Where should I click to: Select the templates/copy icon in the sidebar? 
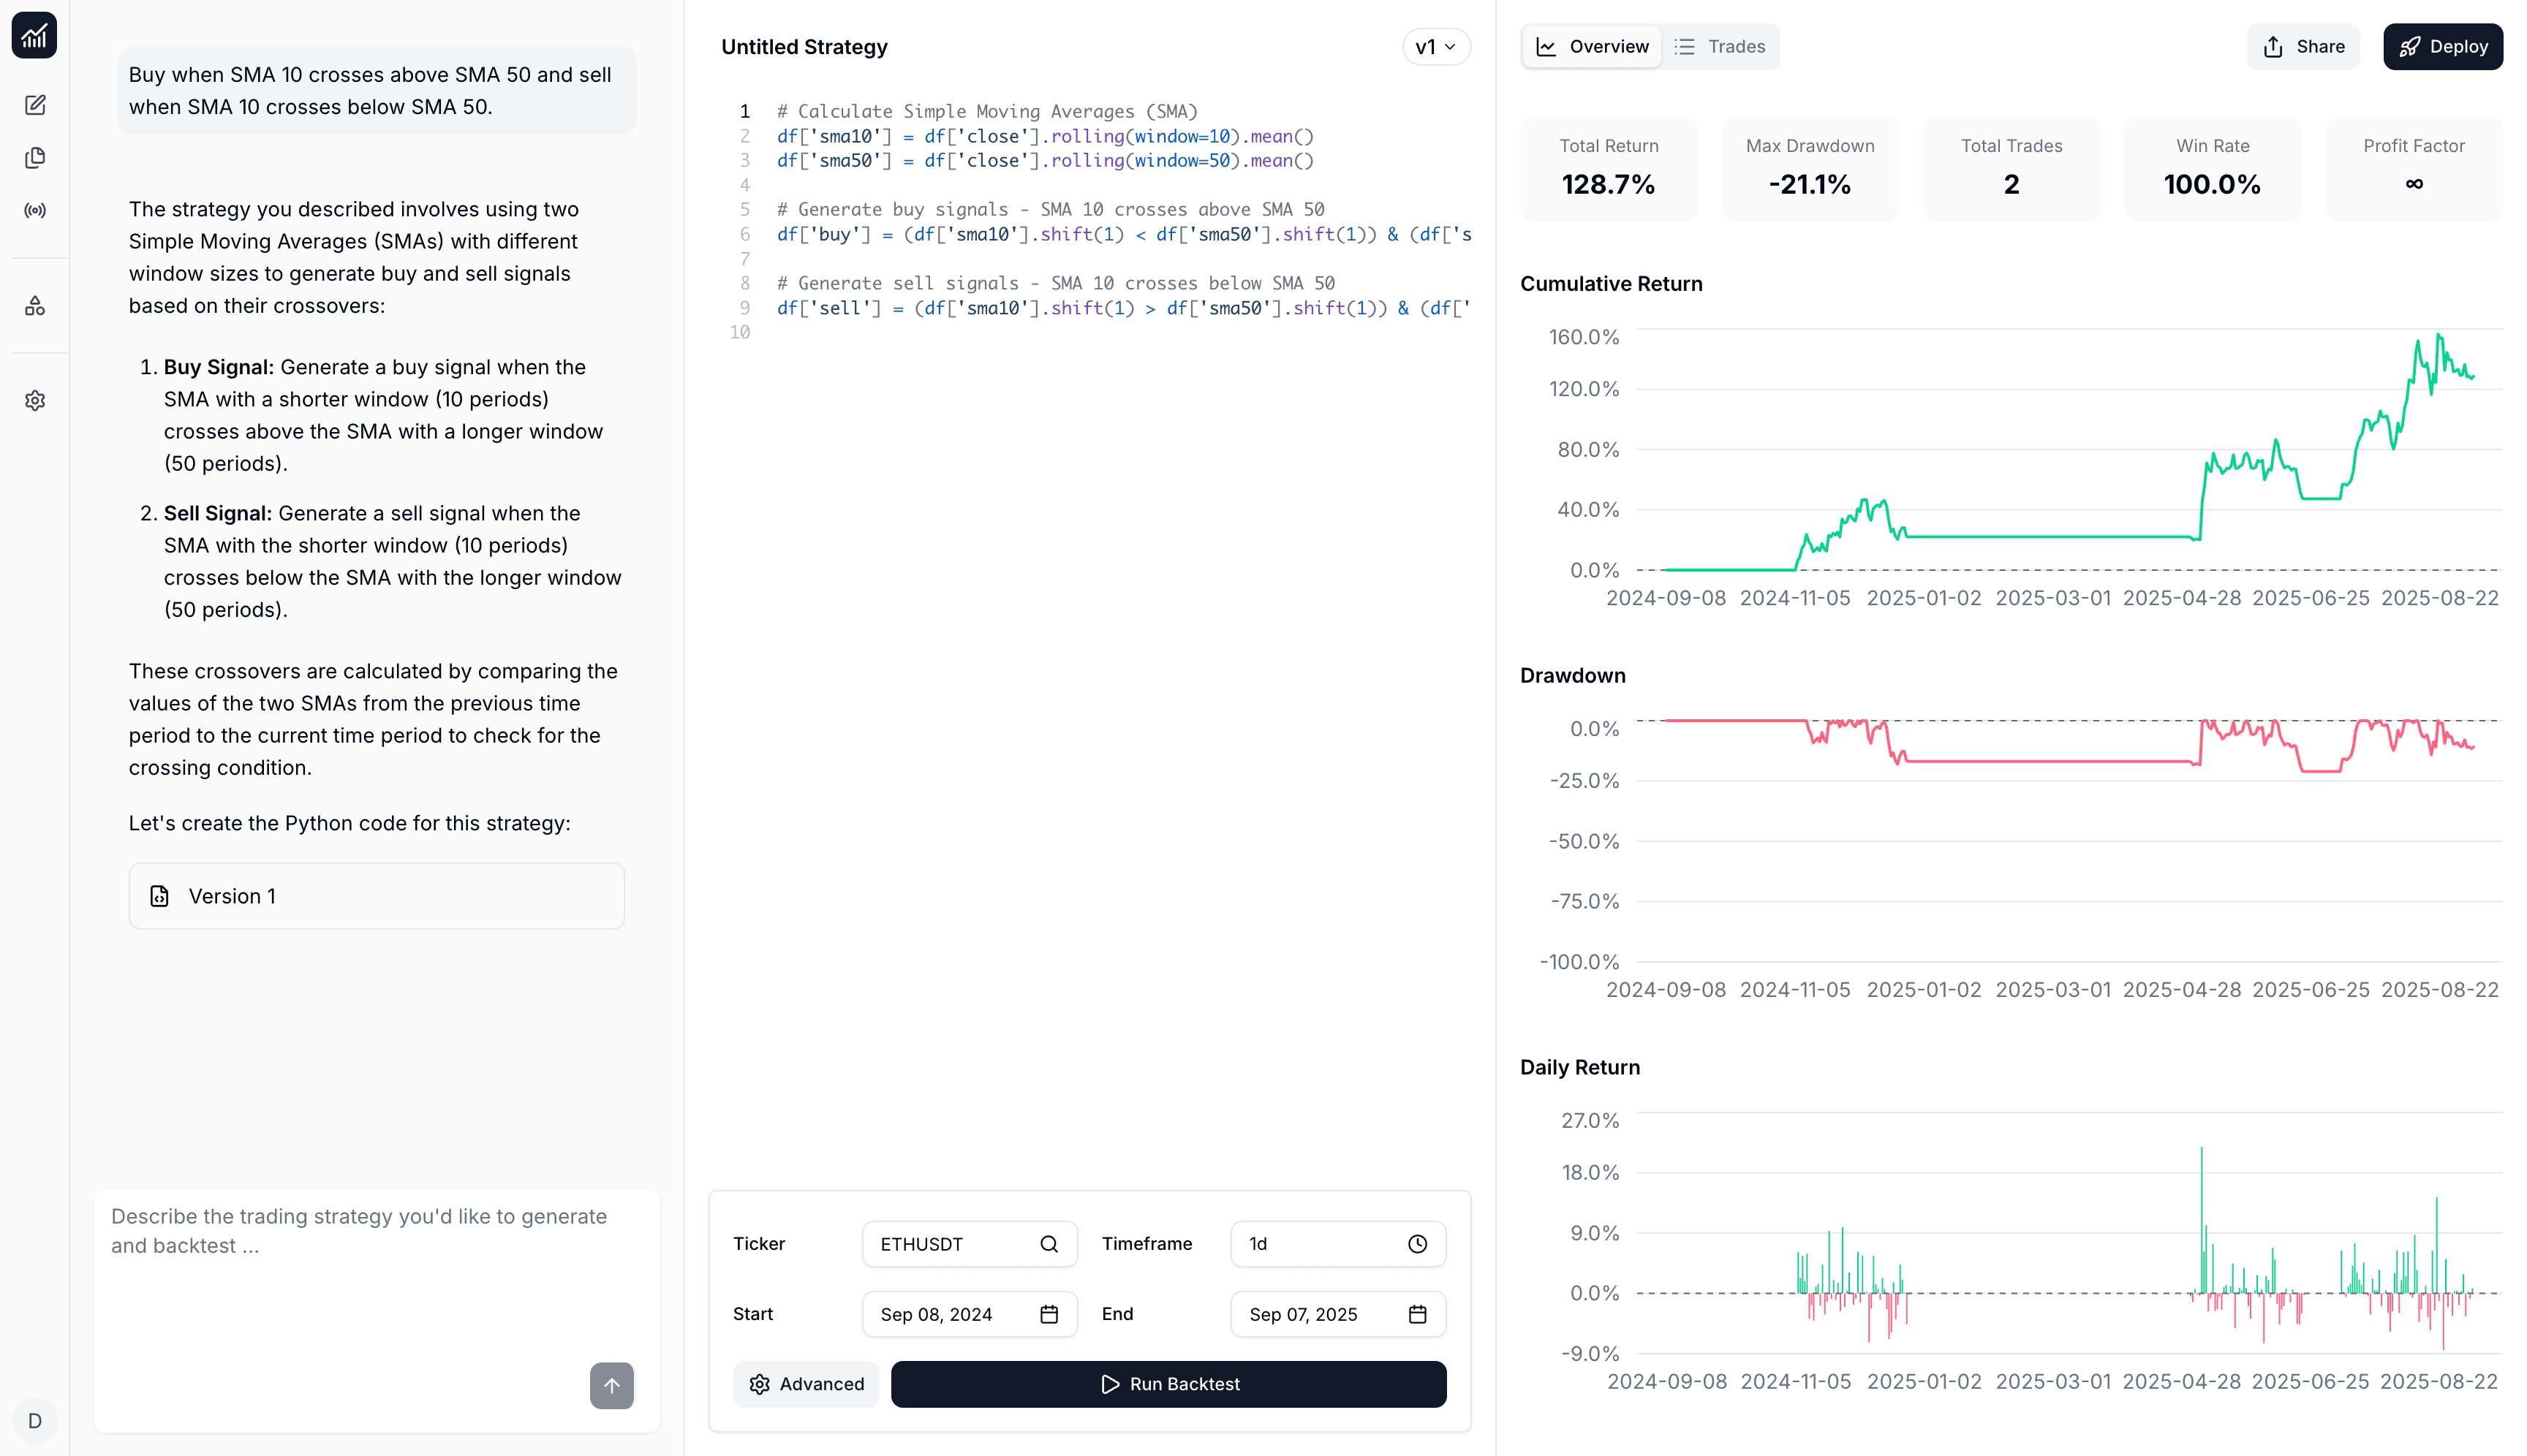(35, 157)
